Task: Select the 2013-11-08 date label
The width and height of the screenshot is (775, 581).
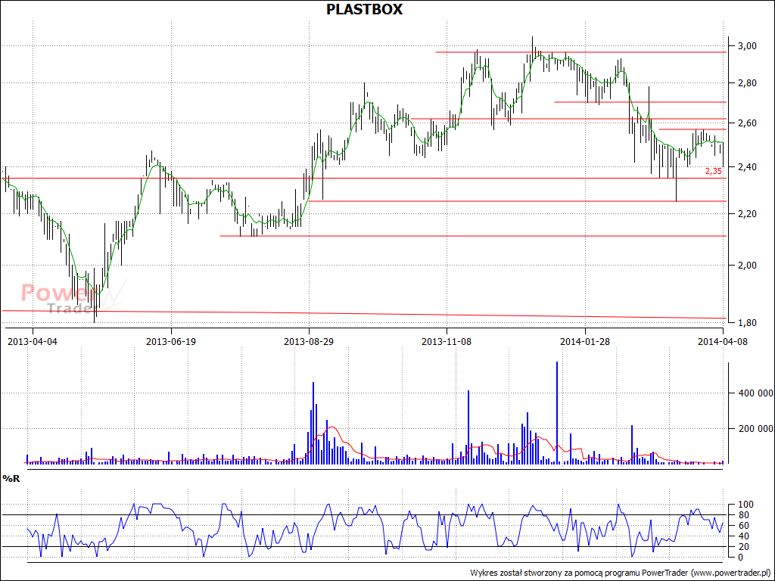Action: [x=447, y=341]
